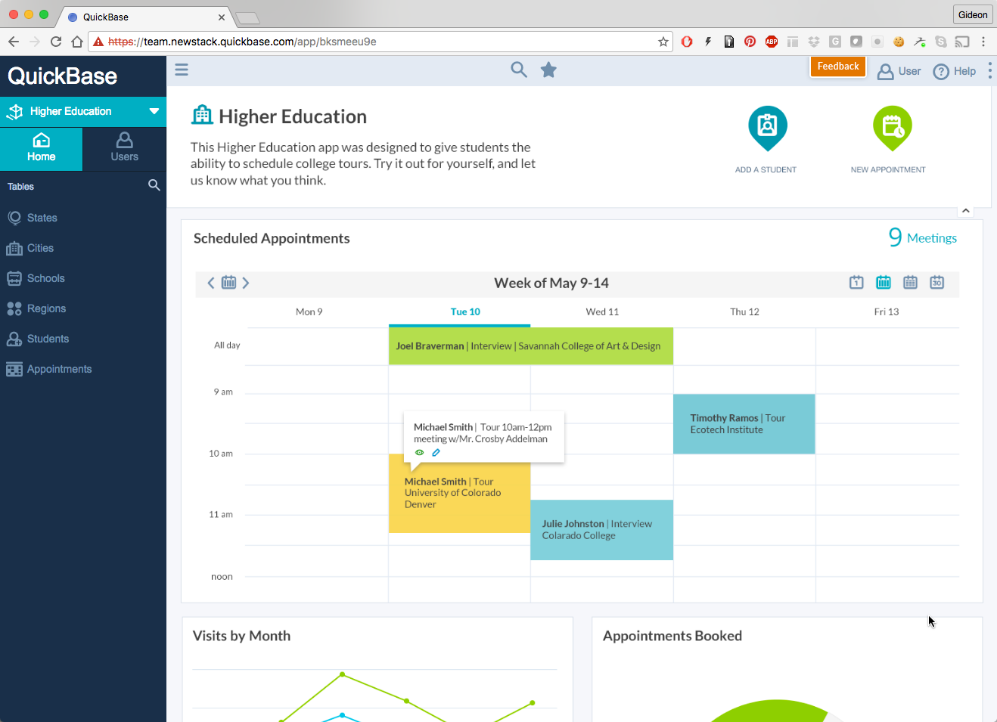
Task: Open the hamburger menu icon
Action: click(x=182, y=70)
